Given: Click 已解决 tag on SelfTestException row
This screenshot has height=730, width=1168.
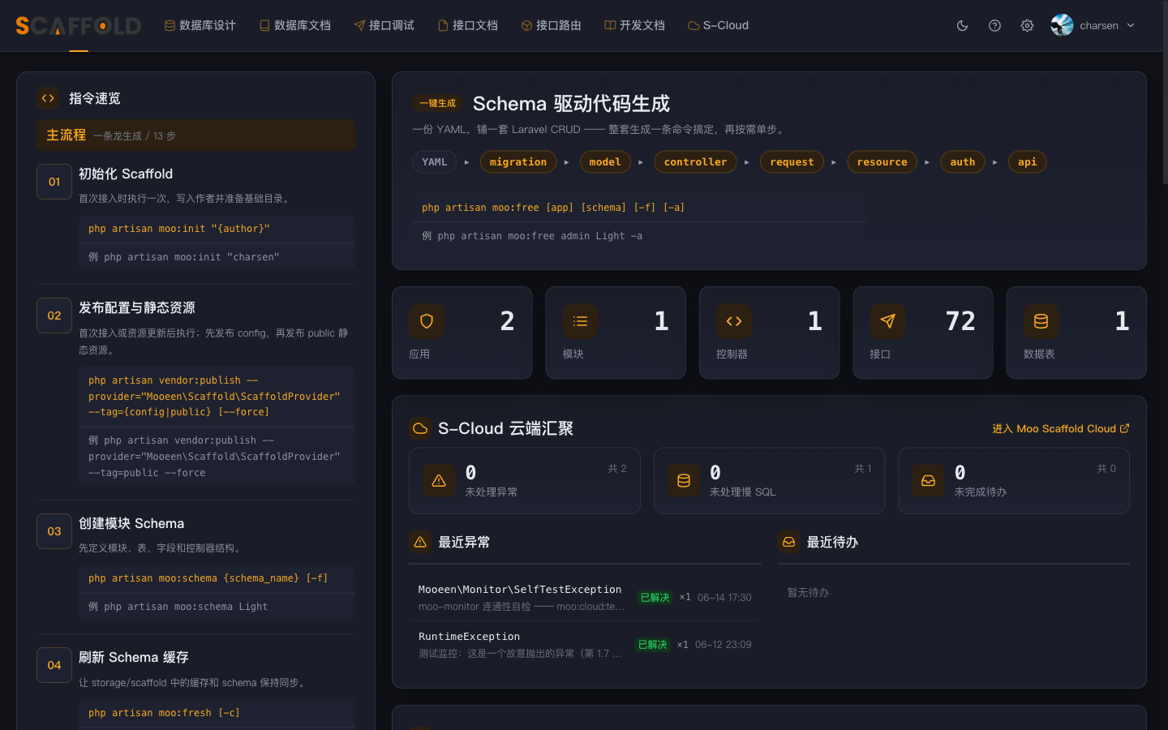Looking at the screenshot, I should click(x=655, y=598).
